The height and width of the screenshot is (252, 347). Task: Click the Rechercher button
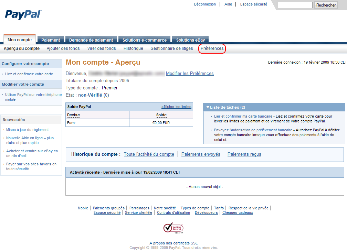click(326, 5)
